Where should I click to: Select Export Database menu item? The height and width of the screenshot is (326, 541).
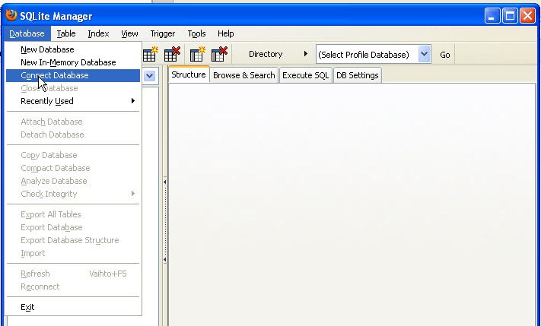(x=73, y=227)
